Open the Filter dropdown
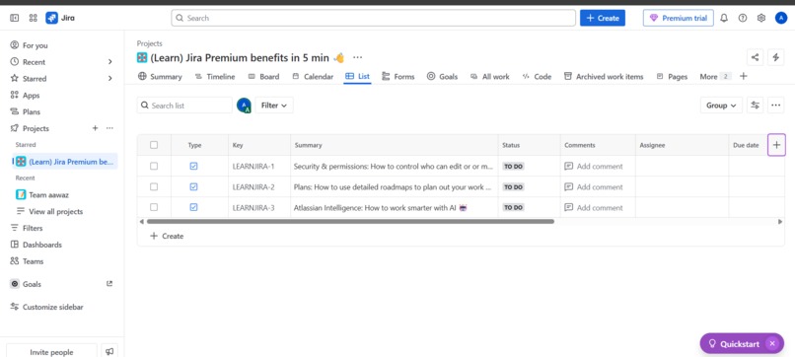The width and height of the screenshot is (795, 357). tap(274, 105)
